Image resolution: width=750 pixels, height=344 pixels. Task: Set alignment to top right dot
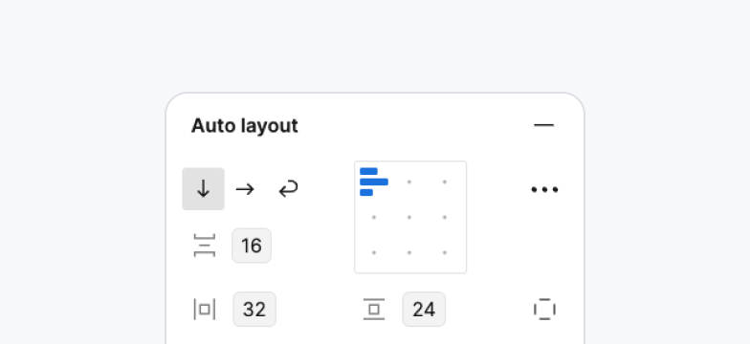pyautogui.click(x=444, y=182)
